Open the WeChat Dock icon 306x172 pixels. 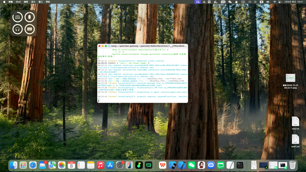(192, 165)
